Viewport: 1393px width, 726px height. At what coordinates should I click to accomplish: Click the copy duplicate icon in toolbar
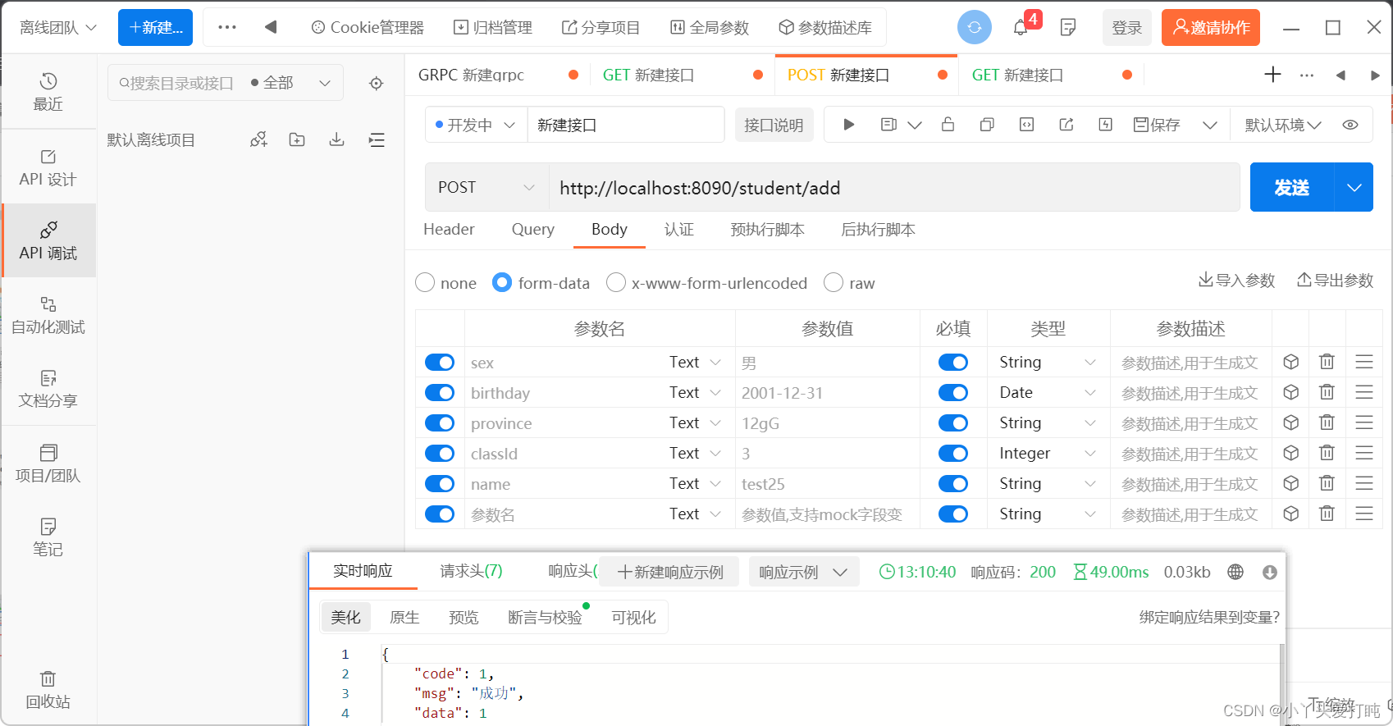tap(987, 125)
